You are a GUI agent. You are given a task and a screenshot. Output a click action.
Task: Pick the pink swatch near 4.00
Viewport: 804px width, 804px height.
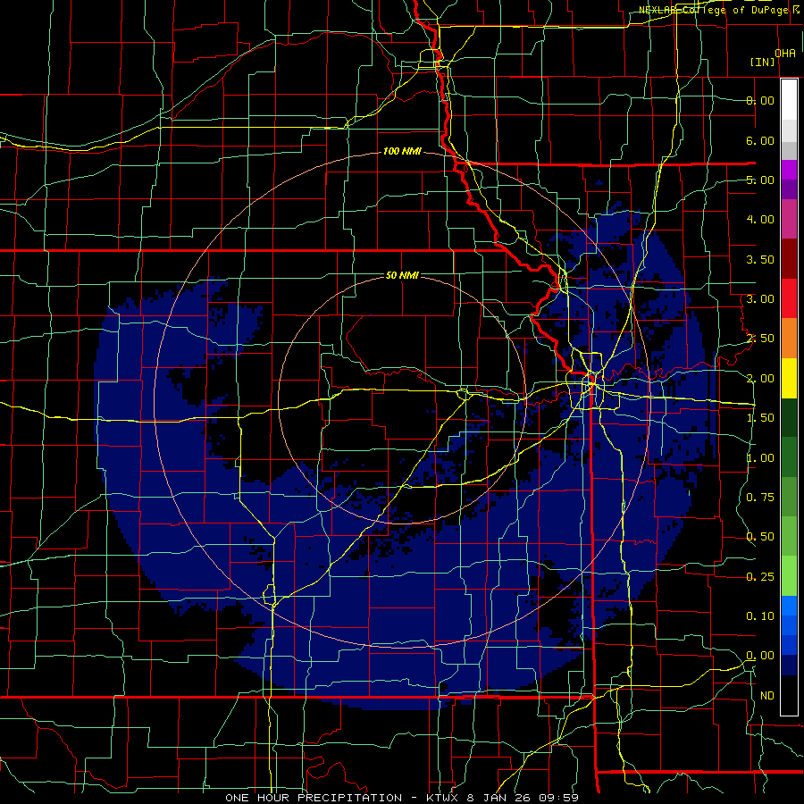coord(789,220)
